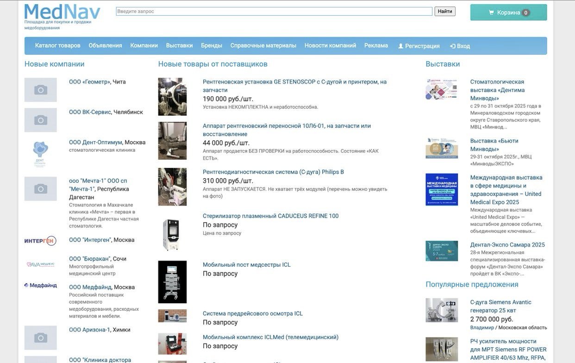Click placeholder photo icon for ООО Аризона-1
The image size is (575, 363).
tap(41, 338)
